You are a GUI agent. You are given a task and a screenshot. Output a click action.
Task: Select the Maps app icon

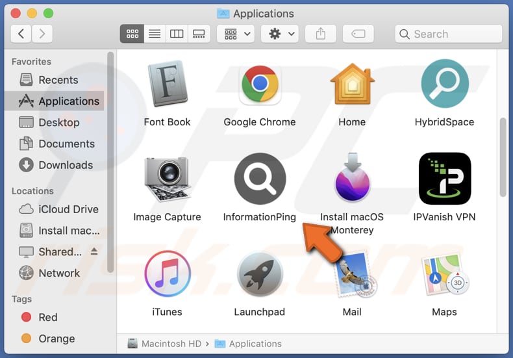coord(445,275)
